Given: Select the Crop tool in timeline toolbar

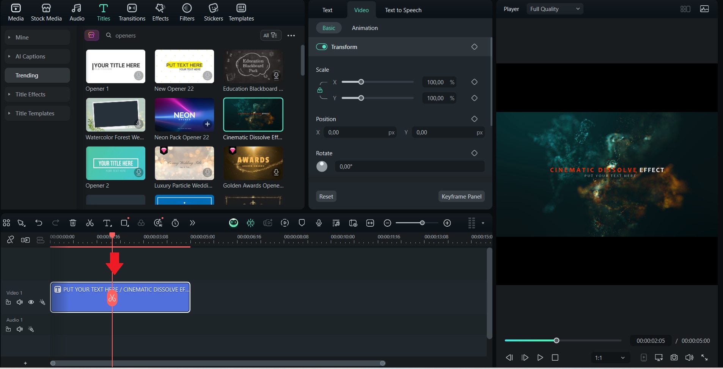Looking at the screenshot, I should (x=125, y=223).
